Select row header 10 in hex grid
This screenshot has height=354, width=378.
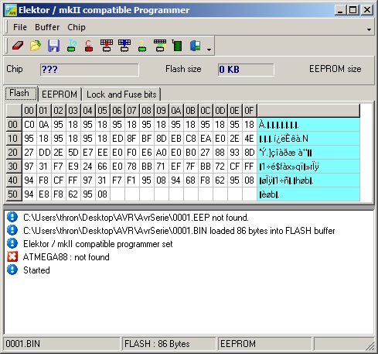[x=14, y=139]
